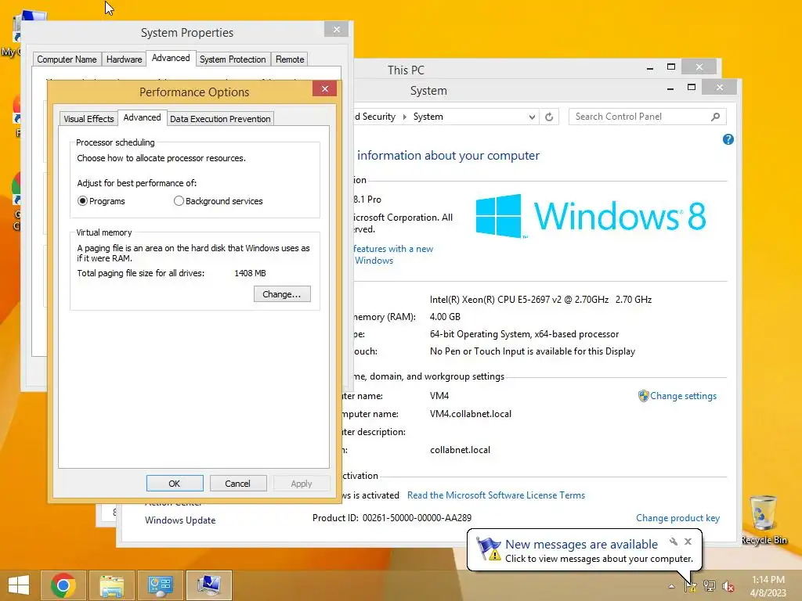Click System in the breadcrumb path
802x601 pixels.
coord(428,117)
